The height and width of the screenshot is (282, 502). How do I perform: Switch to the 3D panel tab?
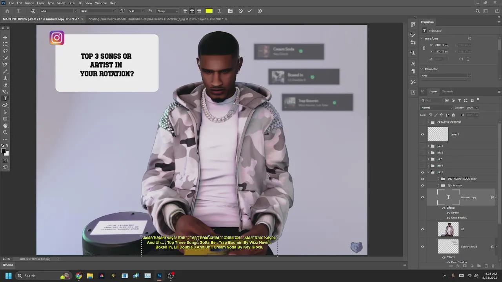(x=422, y=92)
